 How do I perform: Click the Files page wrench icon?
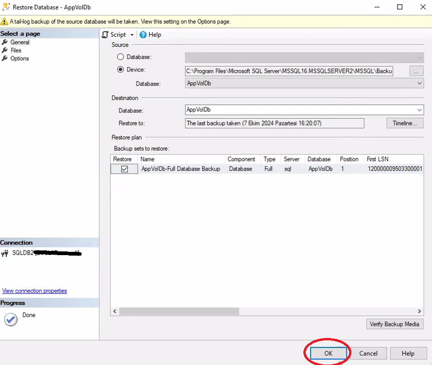point(5,50)
